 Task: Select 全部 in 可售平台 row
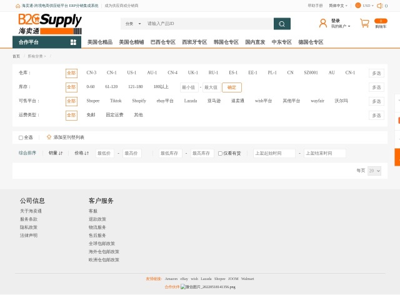pyautogui.click(x=71, y=101)
